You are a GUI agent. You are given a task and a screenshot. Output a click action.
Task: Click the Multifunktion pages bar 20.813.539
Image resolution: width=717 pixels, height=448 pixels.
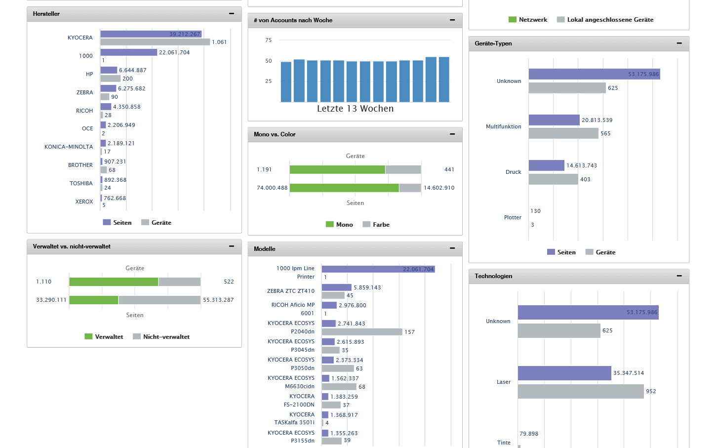[554, 120]
